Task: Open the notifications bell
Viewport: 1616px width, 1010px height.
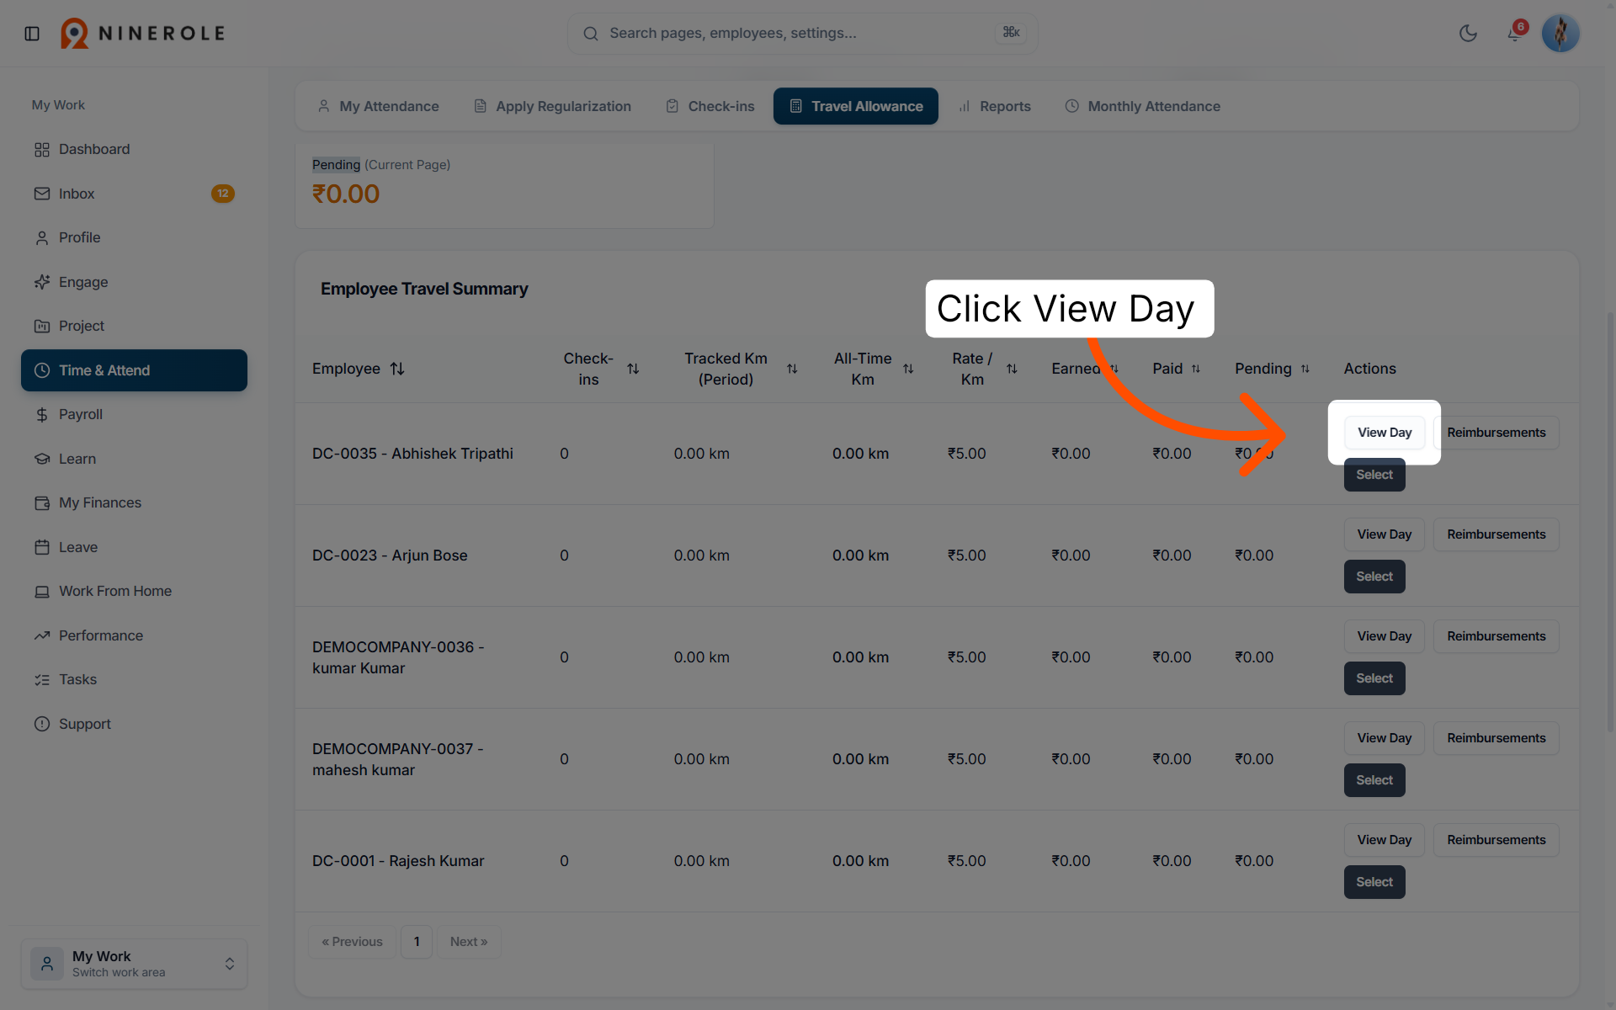Action: pyautogui.click(x=1515, y=33)
